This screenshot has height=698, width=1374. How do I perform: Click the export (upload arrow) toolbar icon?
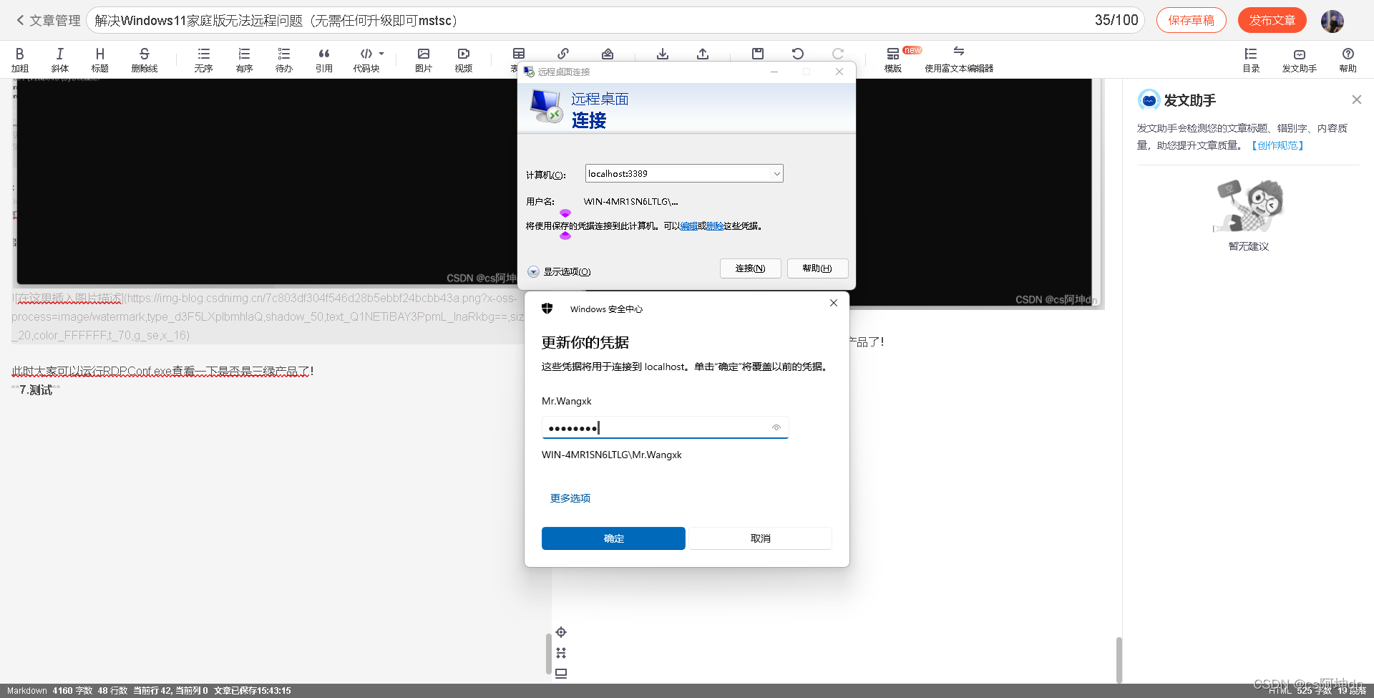click(703, 54)
